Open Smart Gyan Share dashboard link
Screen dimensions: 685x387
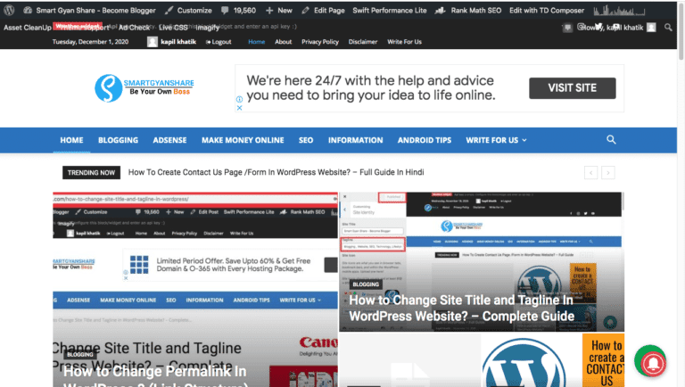pos(89,10)
